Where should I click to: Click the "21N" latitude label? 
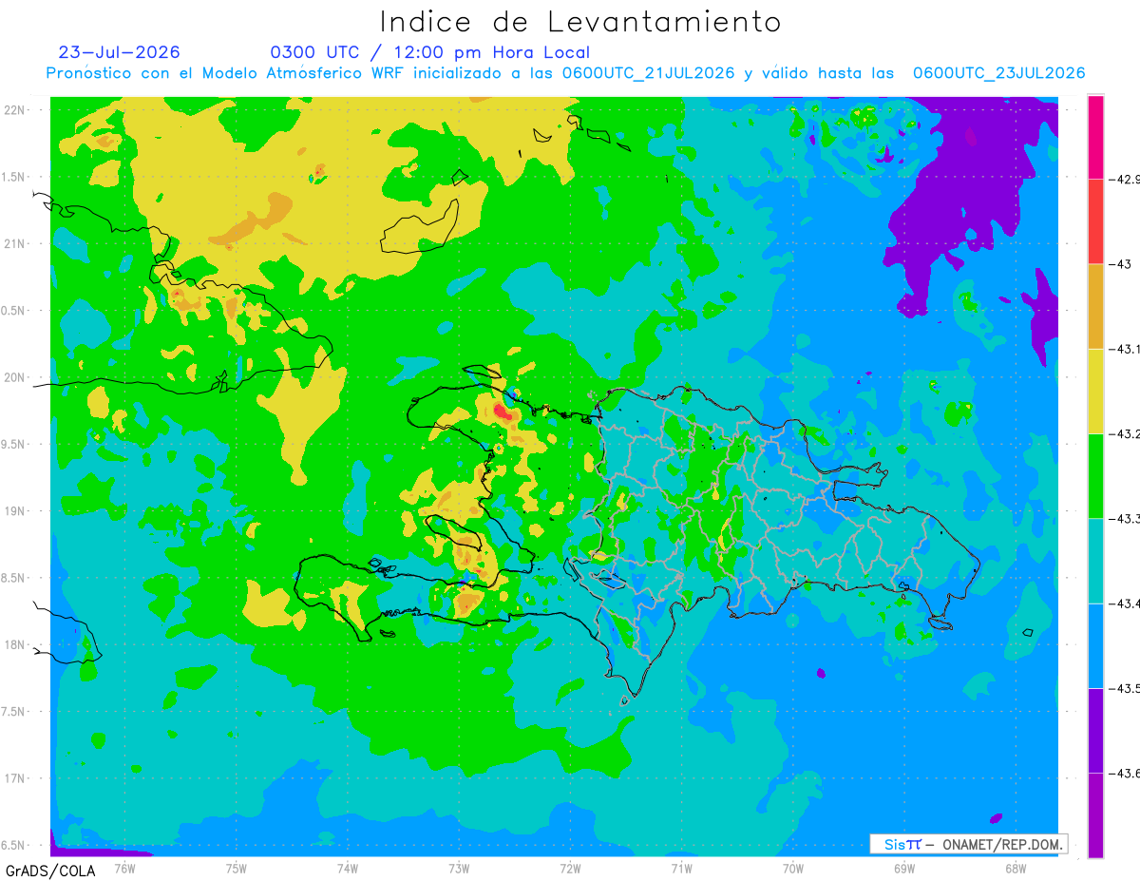coord(15,243)
